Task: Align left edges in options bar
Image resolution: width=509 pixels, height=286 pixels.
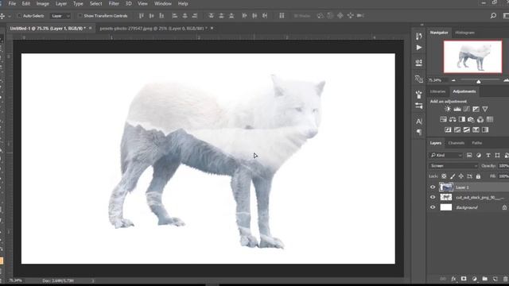Action: (175, 16)
